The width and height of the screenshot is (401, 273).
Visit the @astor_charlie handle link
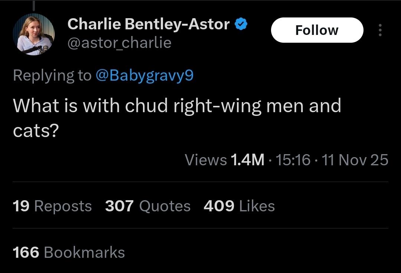tap(119, 43)
